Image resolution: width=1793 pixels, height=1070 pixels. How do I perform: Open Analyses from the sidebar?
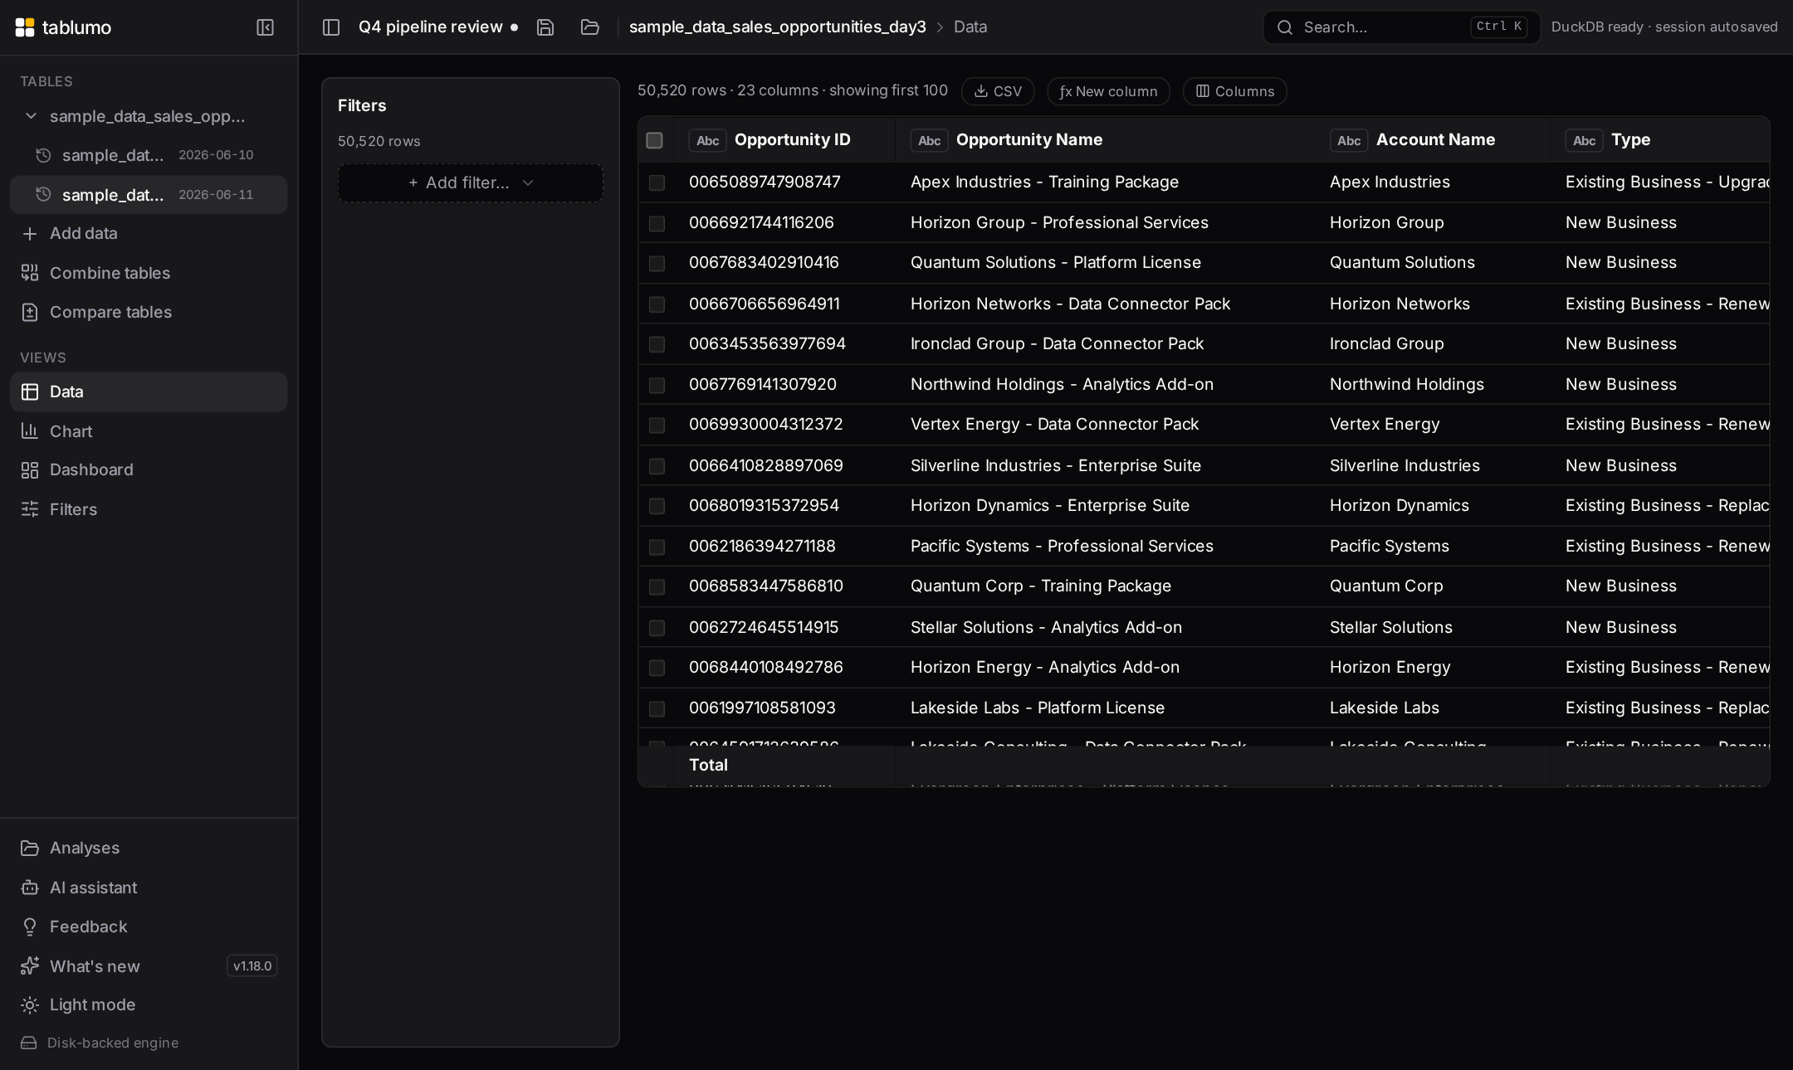tap(149, 848)
